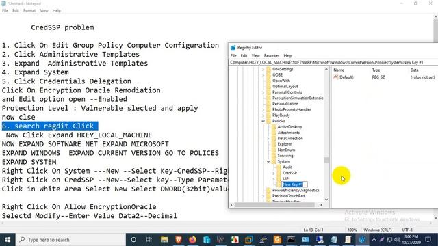Screen dimensions: 438x246
Task: Click the folder icon beside Explorer key
Action: click(x=274, y=144)
